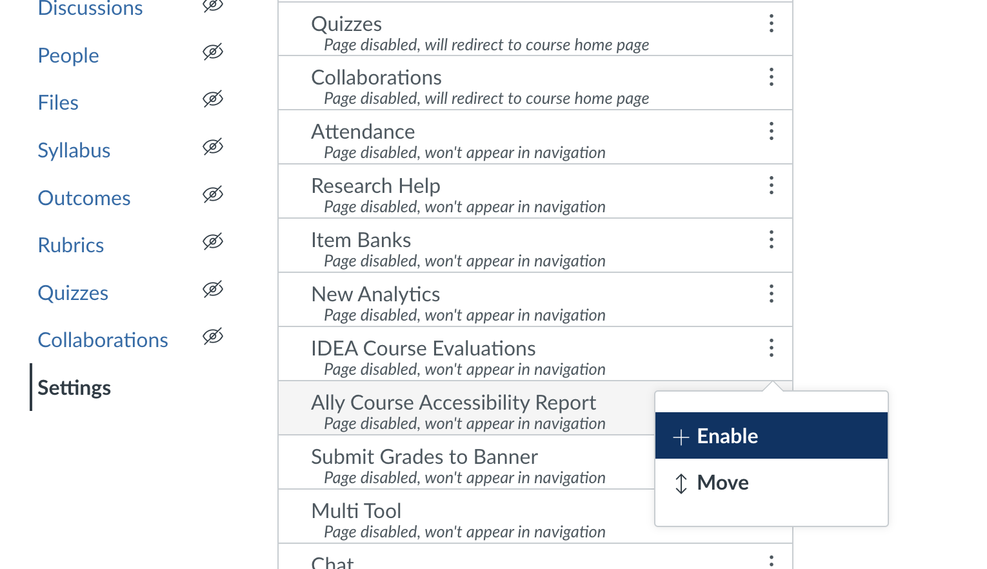Toggle visibility icon next to People
987x569 pixels.
[213, 52]
